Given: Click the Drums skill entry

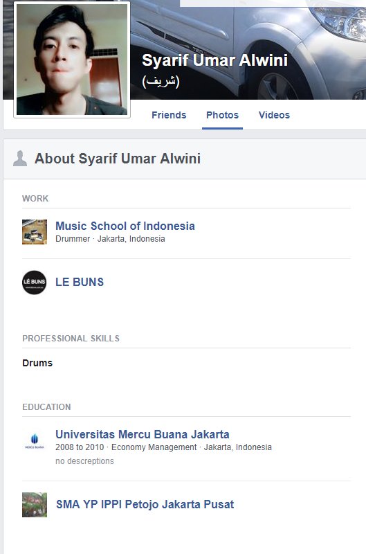Looking at the screenshot, I should click(x=37, y=363).
